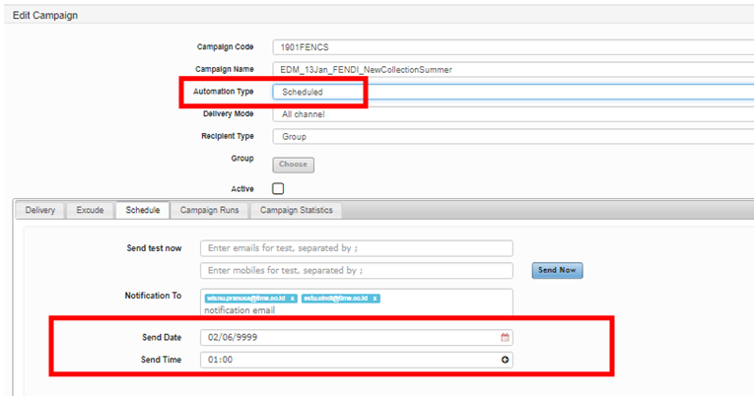Remove the first notification email tag

[293, 298]
